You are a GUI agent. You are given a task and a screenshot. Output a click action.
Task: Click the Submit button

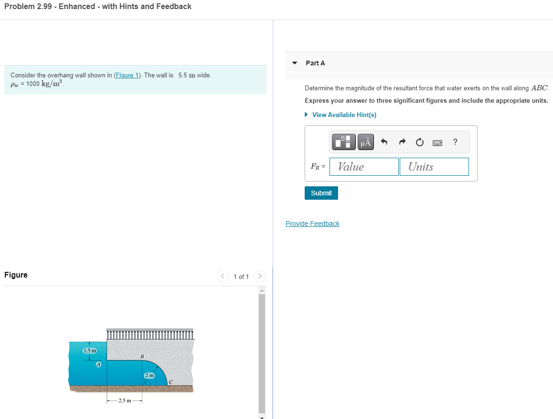[x=321, y=193]
